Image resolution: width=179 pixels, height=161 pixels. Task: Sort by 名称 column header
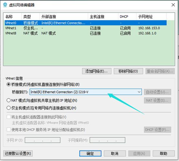pyautogui.click(x=13, y=17)
